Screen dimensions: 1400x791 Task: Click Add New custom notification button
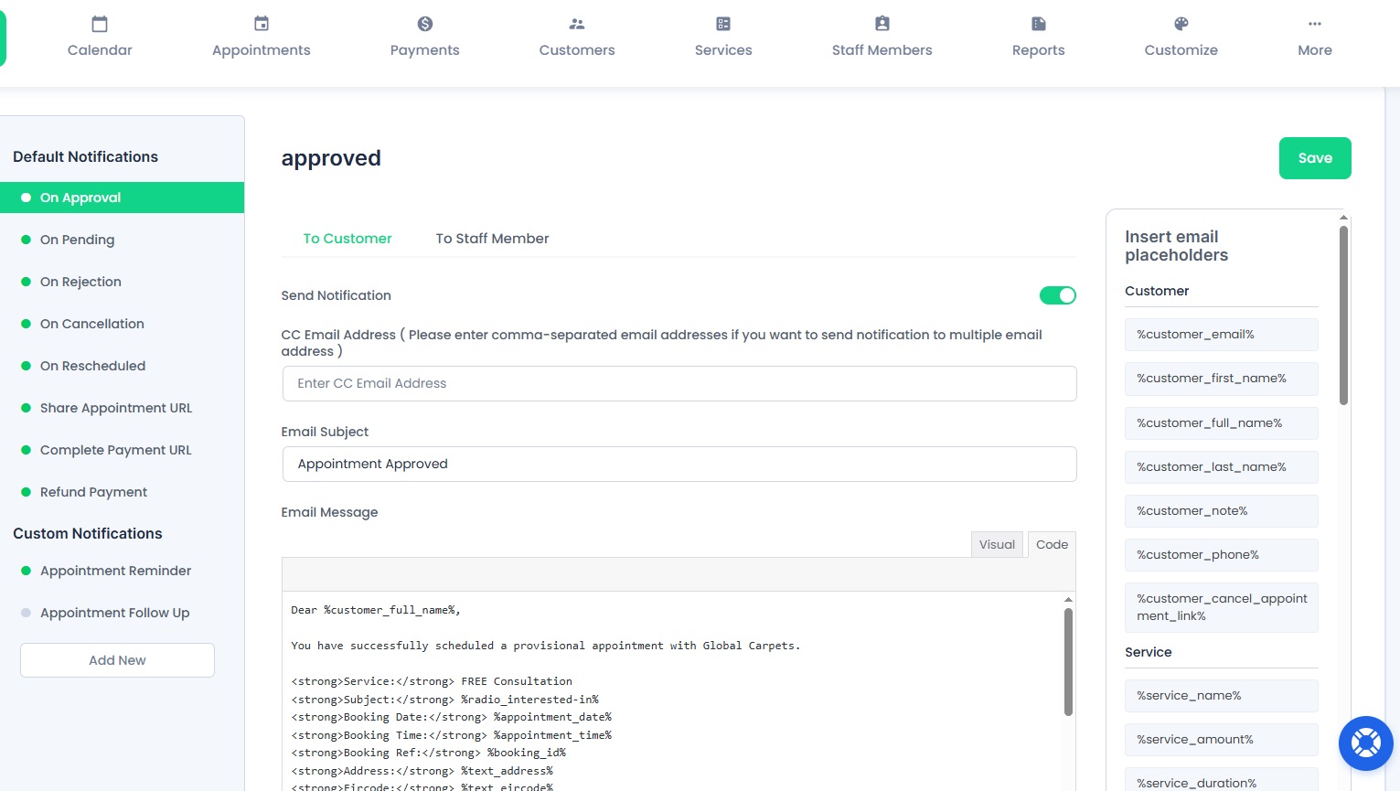tap(117, 660)
